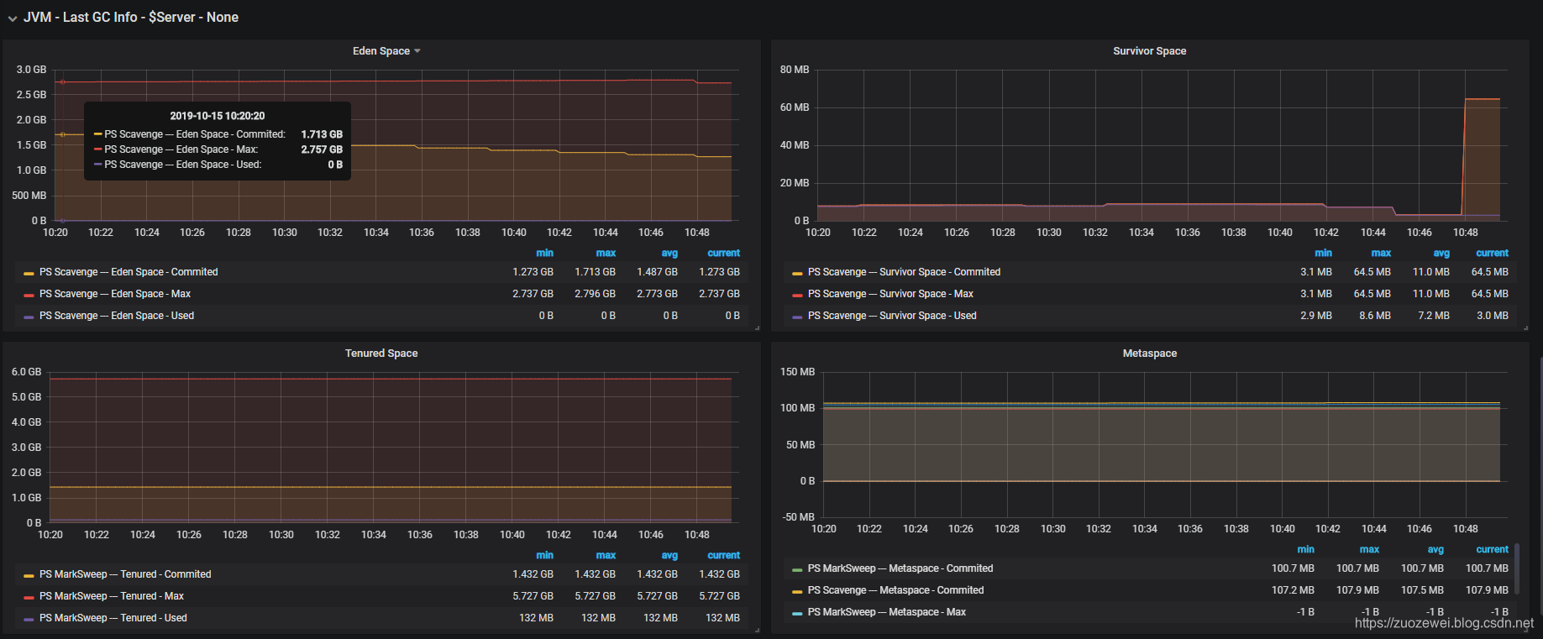
Task: Click Eden Space Max max value 2.796 GB
Action: click(x=595, y=294)
